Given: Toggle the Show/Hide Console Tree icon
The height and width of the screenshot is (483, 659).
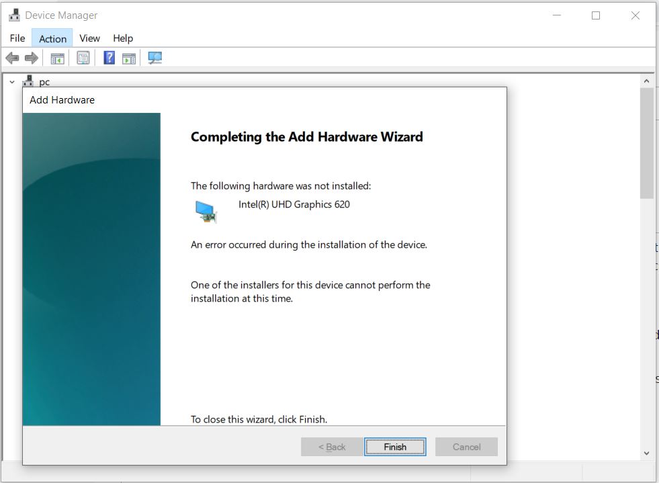Looking at the screenshot, I should pyautogui.click(x=57, y=58).
